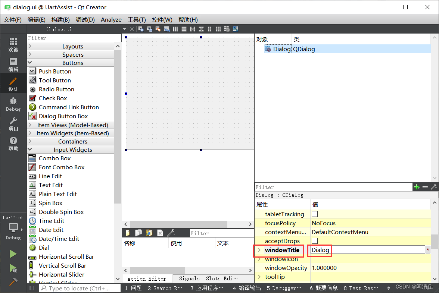Expand the Layouts widget category
The image size is (439, 293).
click(x=72, y=46)
